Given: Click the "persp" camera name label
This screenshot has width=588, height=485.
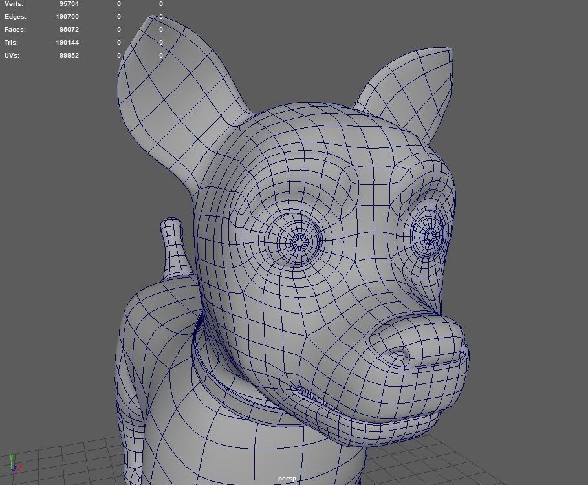Looking at the screenshot, I should pos(287,479).
